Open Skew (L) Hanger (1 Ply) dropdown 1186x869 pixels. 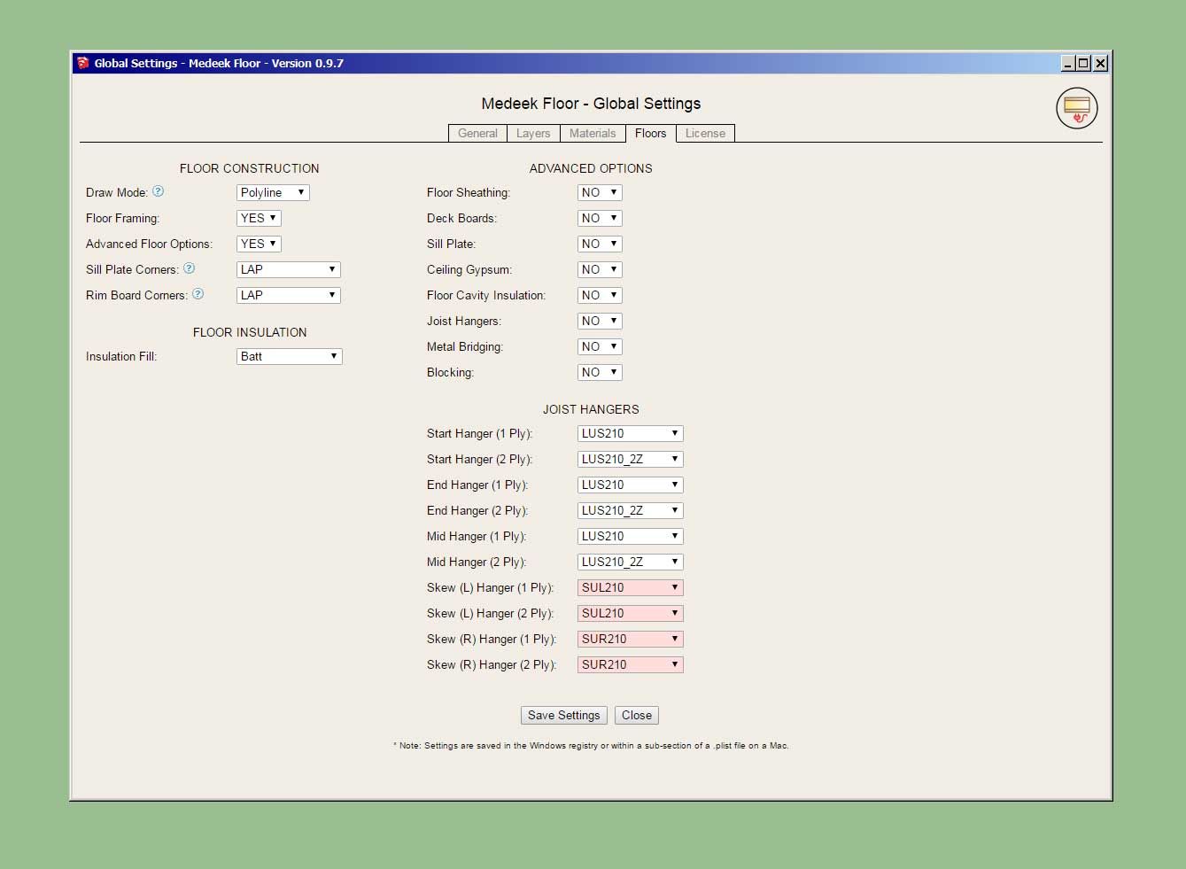(x=630, y=587)
